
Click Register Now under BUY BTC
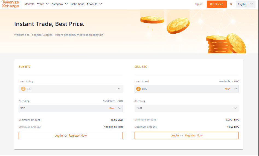coord(78,136)
